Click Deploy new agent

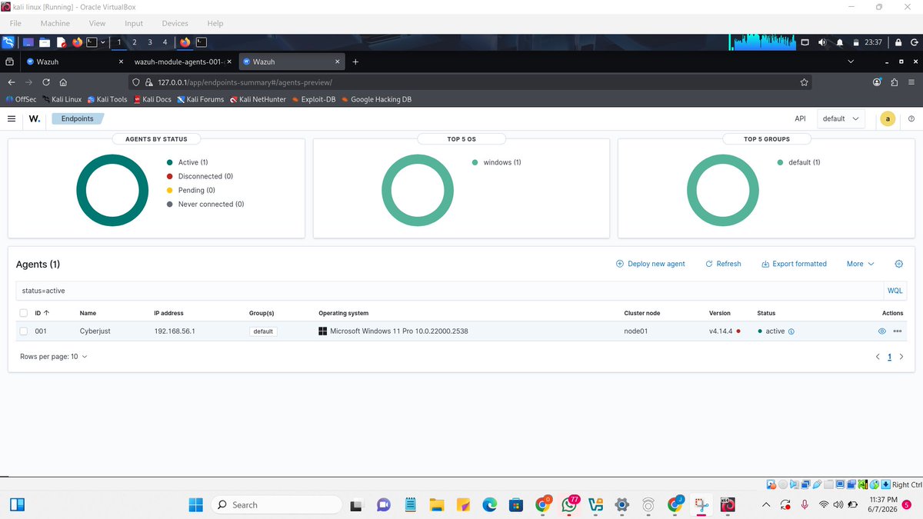pyautogui.click(x=651, y=264)
